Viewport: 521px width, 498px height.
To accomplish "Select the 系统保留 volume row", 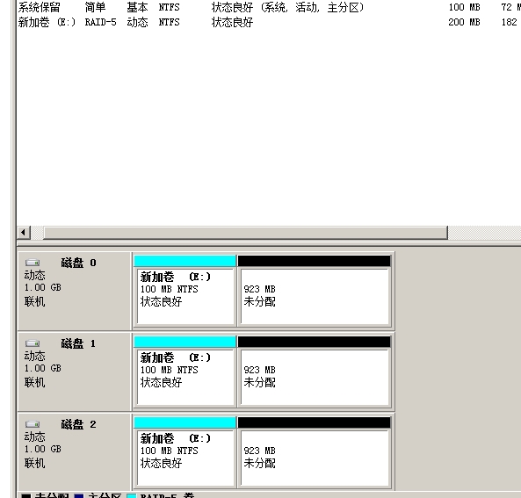I will (x=269, y=7).
